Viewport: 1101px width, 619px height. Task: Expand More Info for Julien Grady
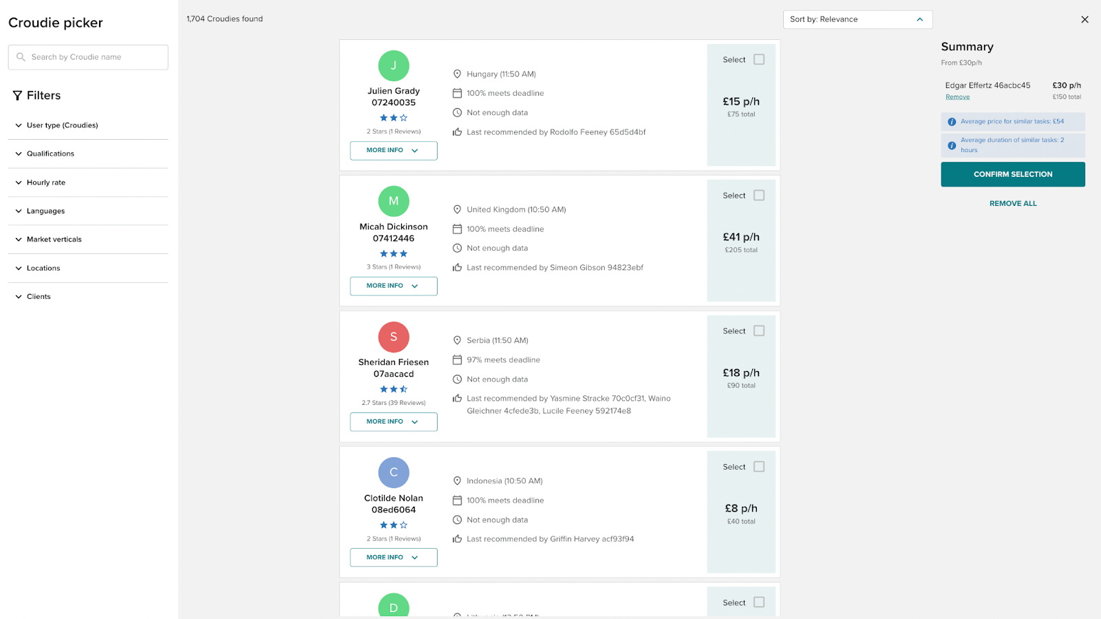point(394,150)
